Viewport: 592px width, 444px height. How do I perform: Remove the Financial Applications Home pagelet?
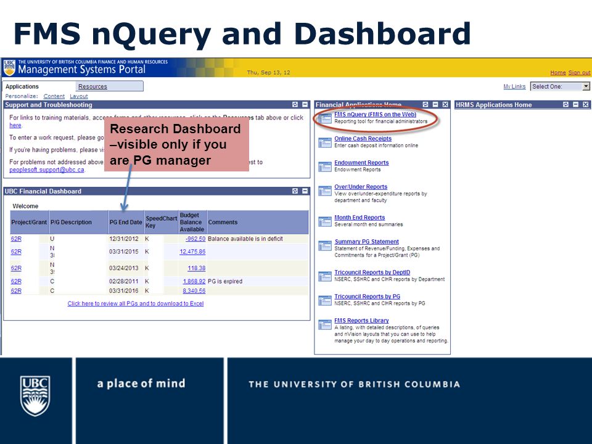pos(445,105)
